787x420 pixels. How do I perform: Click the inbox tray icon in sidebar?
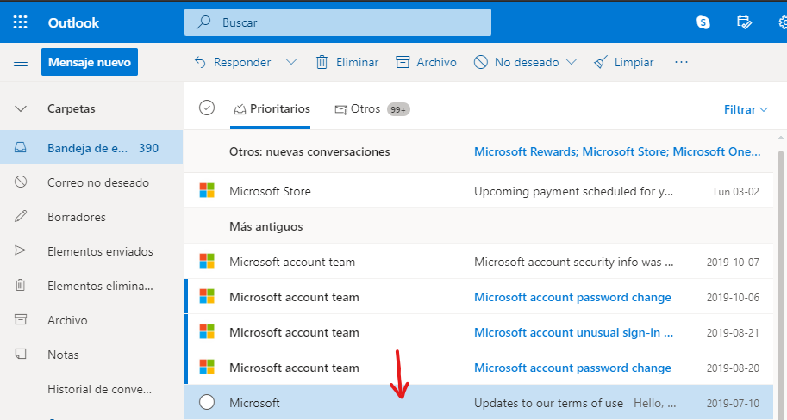tap(20, 147)
